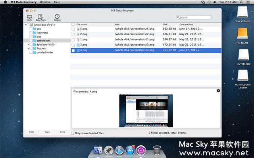This screenshot has width=254, height=158.
Task: Open the Apple menu
Action: click(5, 2)
